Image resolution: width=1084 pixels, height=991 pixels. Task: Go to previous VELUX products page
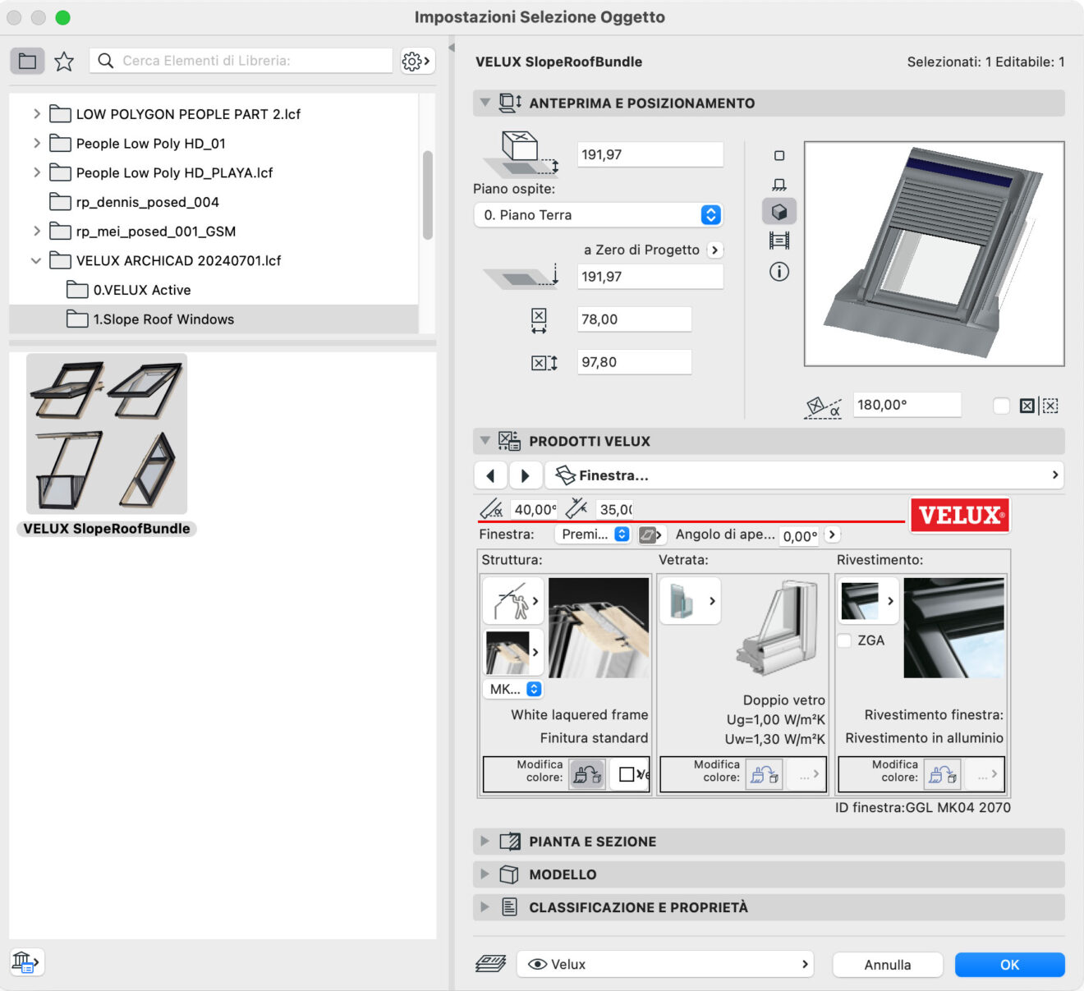click(491, 475)
